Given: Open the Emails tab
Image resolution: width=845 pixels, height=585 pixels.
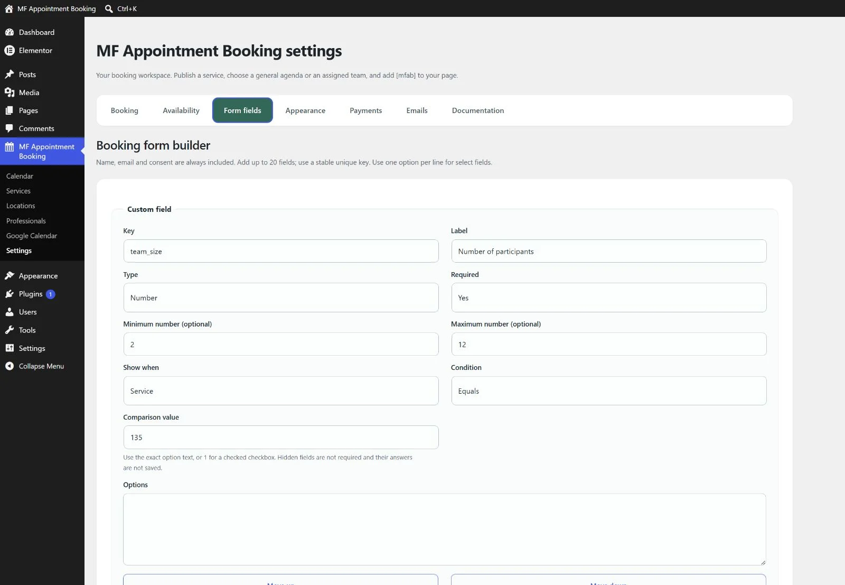Looking at the screenshot, I should tap(417, 110).
